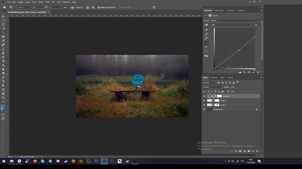Open Photoshop from the Windows taskbar
302x169 pixels.
[104, 161]
